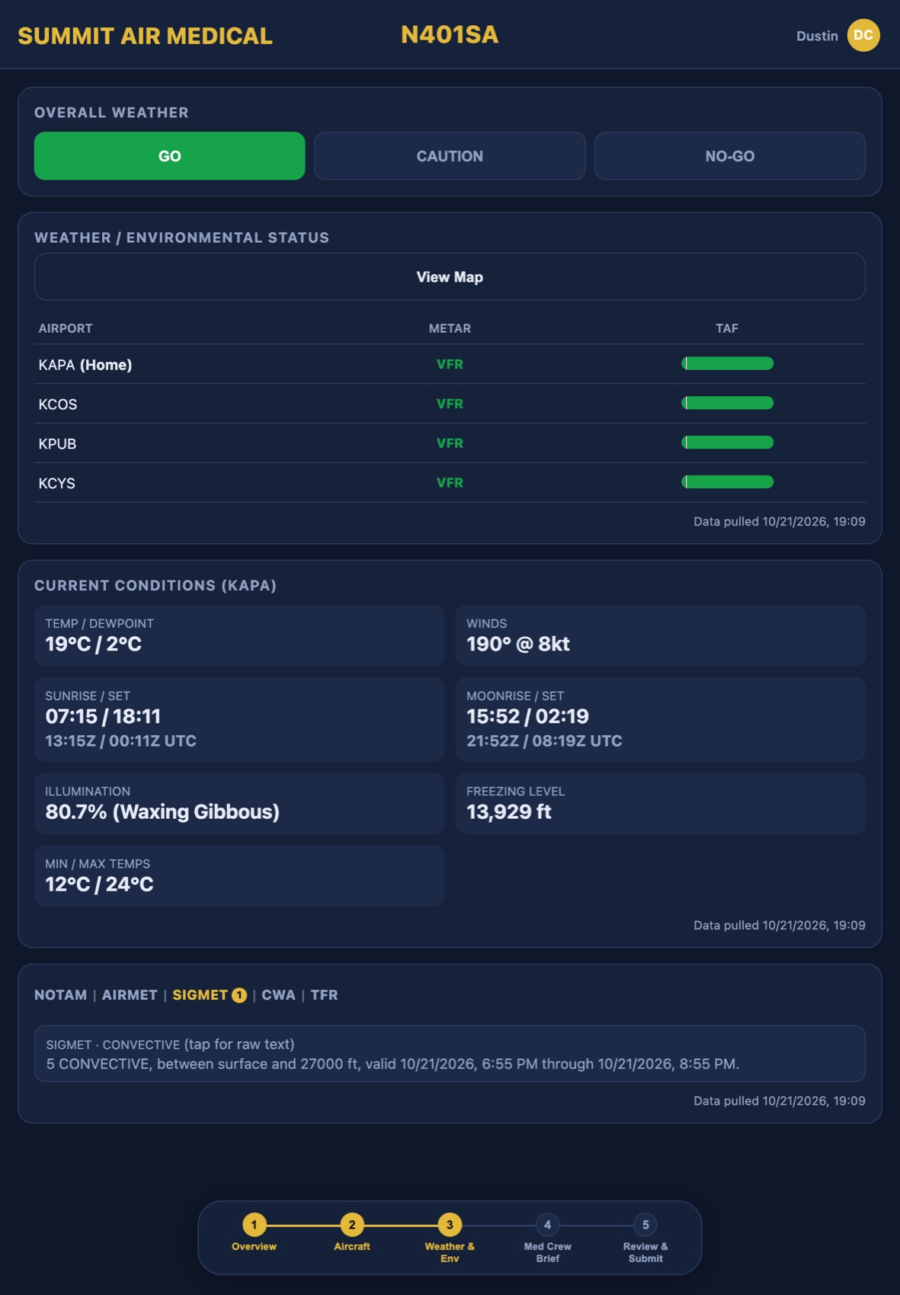Click the Dustin user name
The width and height of the screenshot is (900, 1295).
(x=817, y=36)
